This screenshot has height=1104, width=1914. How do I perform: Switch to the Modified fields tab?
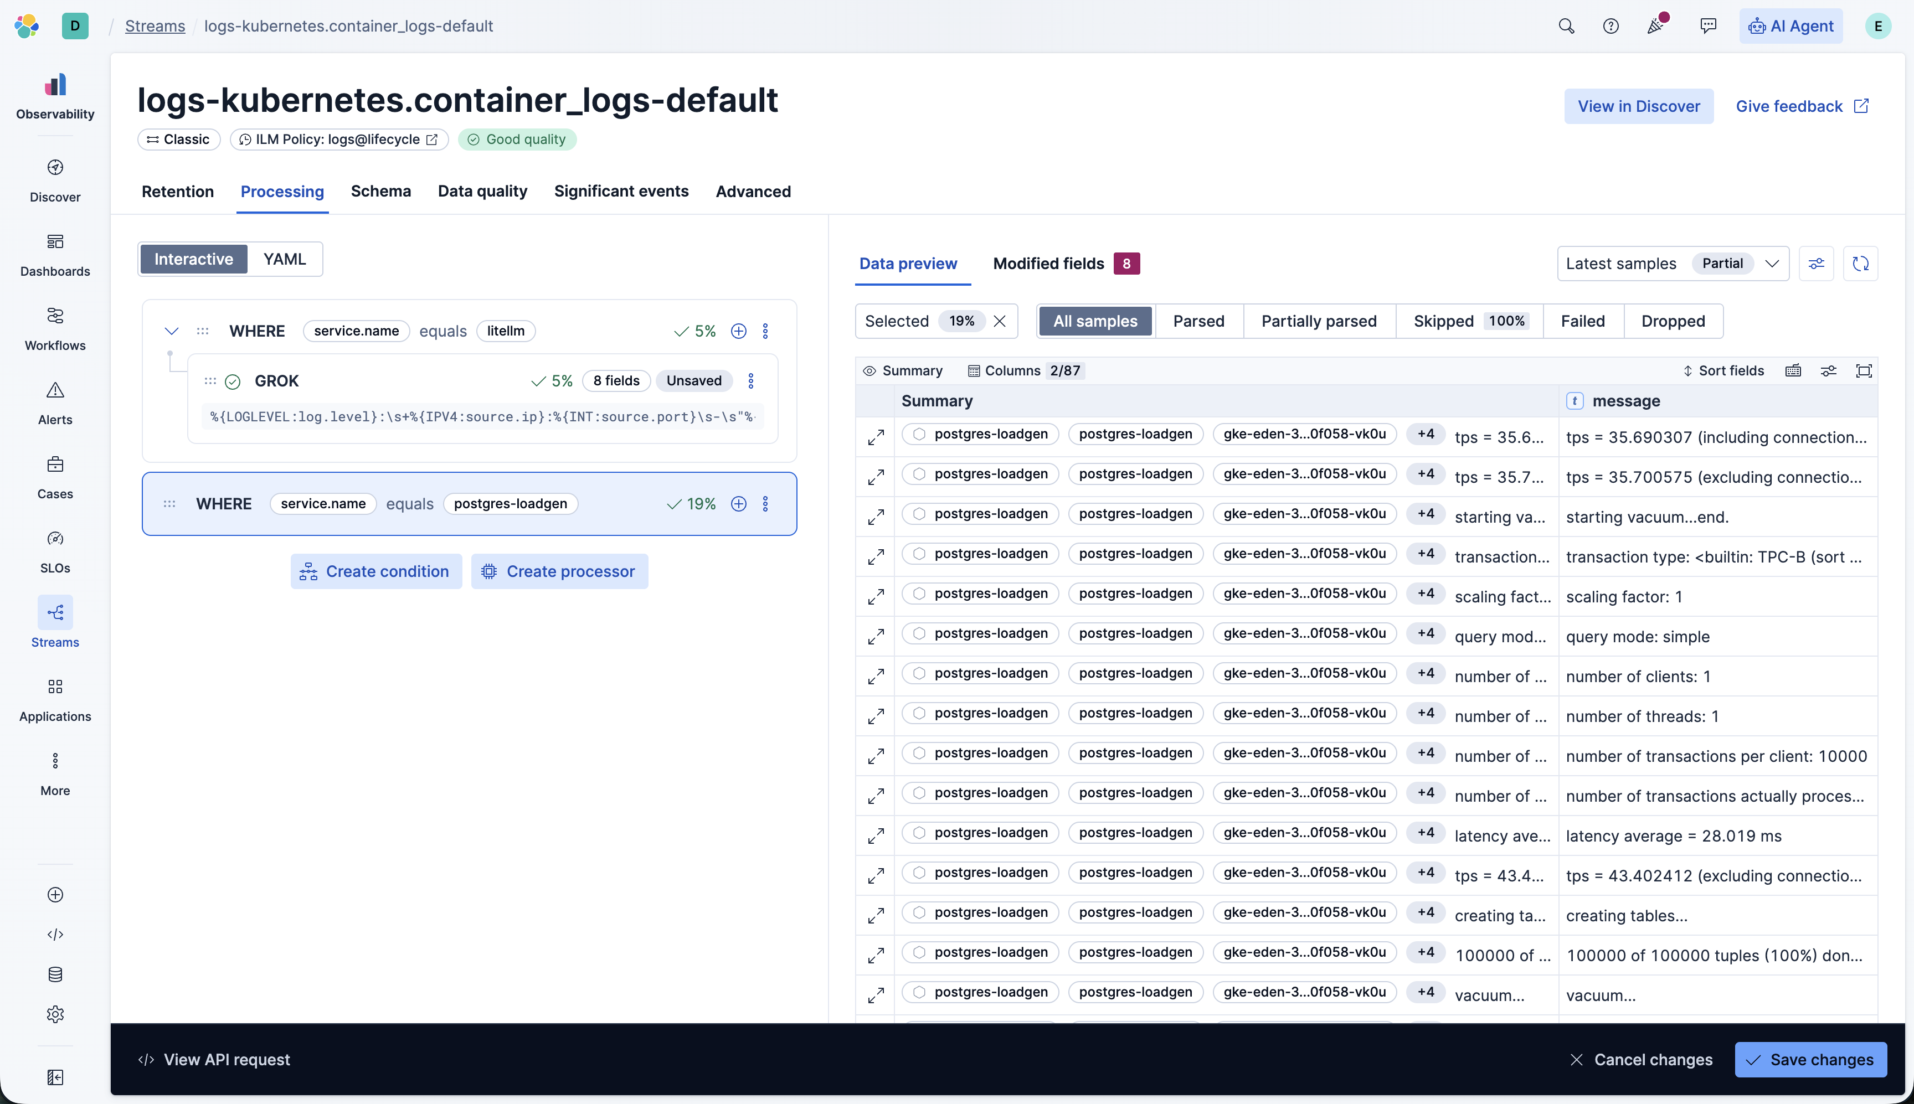(1066, 263)
